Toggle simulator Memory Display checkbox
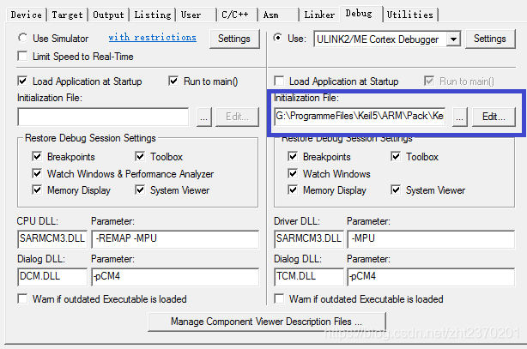527x349 pixels. 37,190
